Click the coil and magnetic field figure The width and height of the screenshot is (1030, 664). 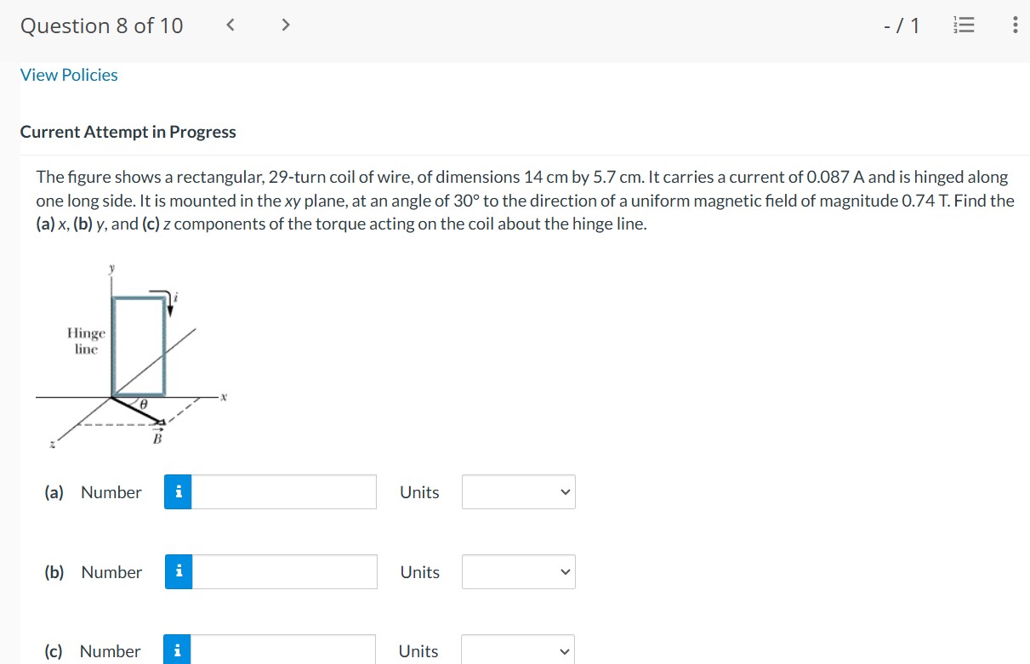[x=132, y=356]
